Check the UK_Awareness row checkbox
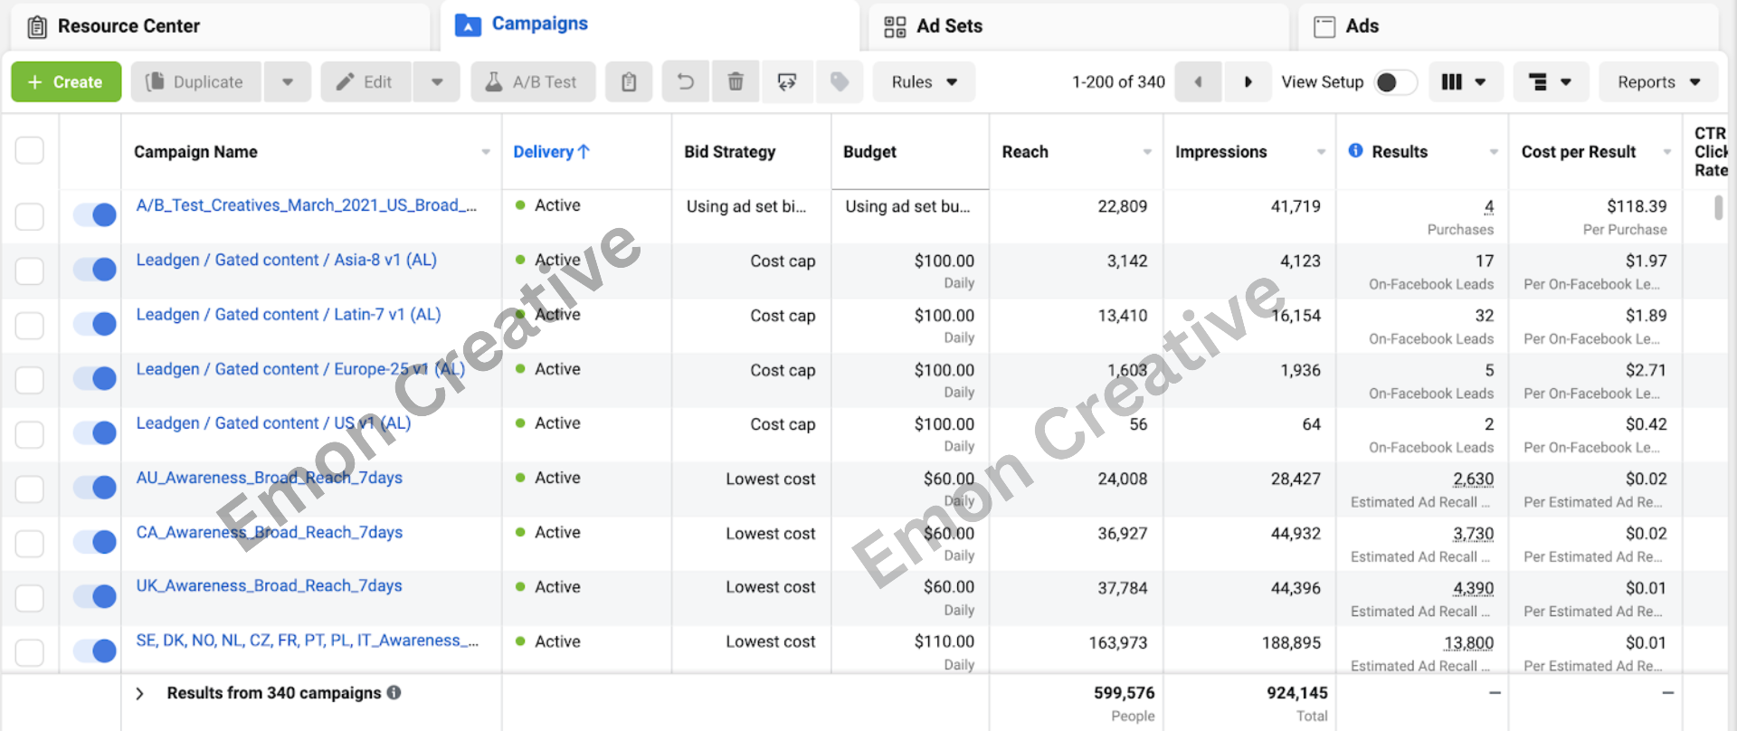The image size is (1737, 731). click(x=30, y=597)
